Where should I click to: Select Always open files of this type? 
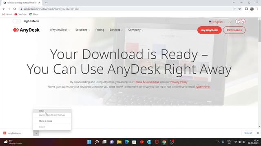pos(52,115)
